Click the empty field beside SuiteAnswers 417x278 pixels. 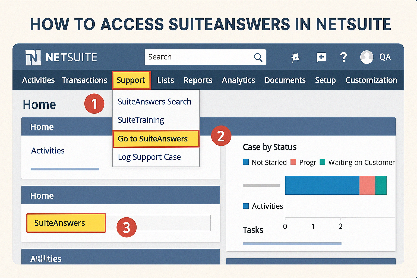(x=158, y=223)
